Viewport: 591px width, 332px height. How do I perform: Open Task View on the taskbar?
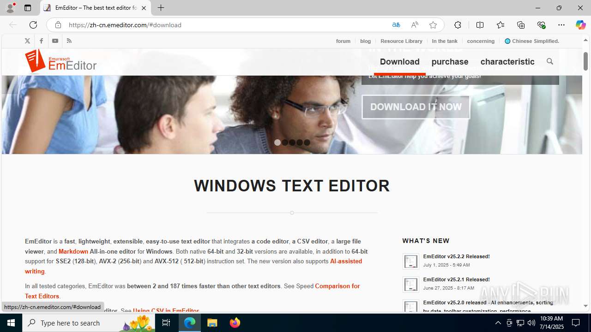point(166,323)
